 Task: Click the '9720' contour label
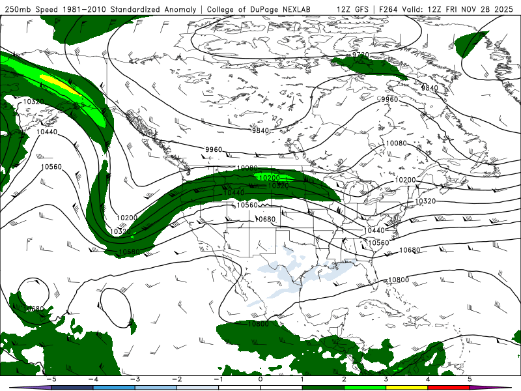tap(361, 55)
